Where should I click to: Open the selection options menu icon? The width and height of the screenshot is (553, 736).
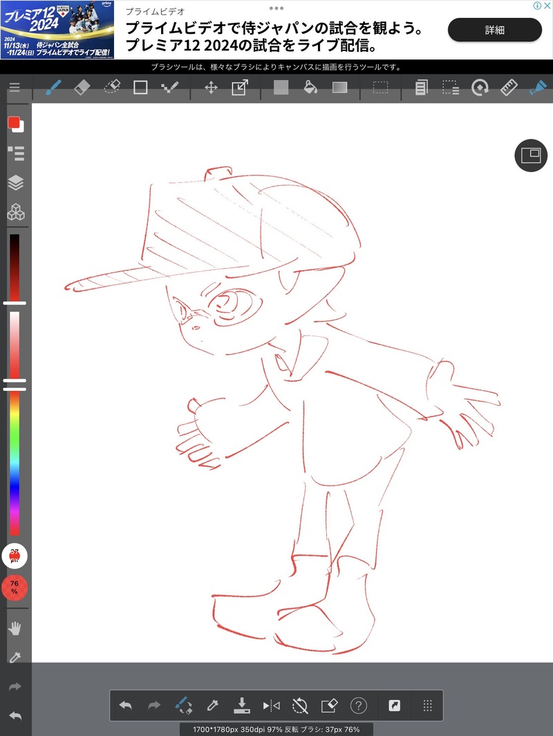pos(451,87)
